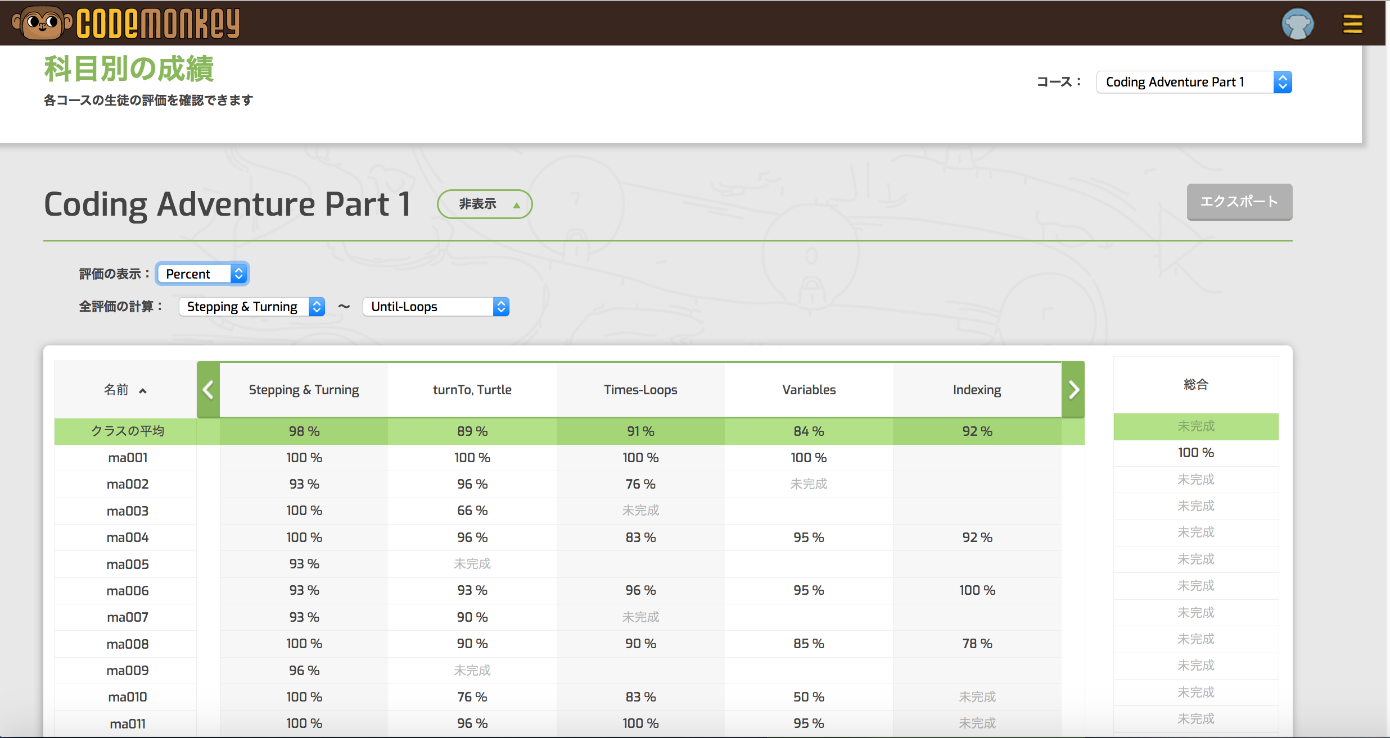Click the Times-Loops column header
This screenshot has height=738, width=1390.
coord(640,390)
